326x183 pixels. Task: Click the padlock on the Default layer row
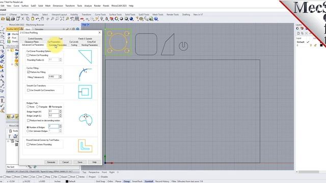315,45
